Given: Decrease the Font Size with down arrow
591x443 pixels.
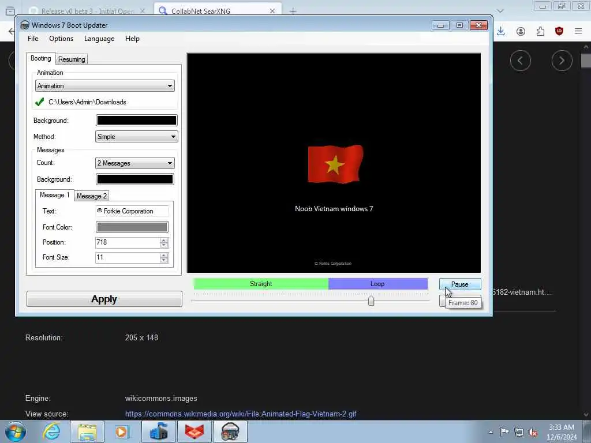Looking at the screenshot, I should pos(163,260).
